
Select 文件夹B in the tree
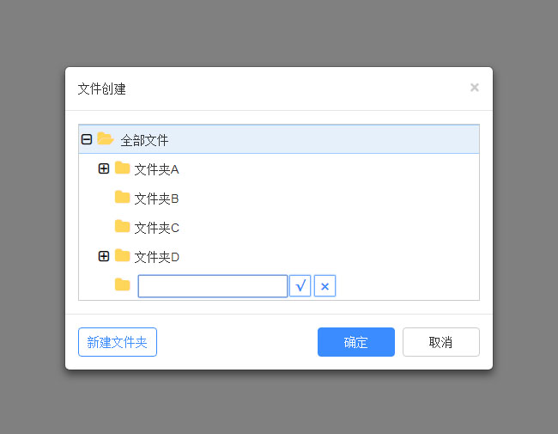(x=156, y=199)
